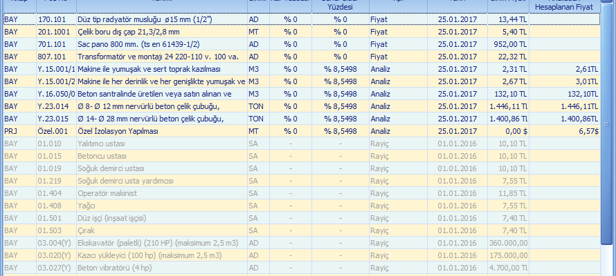Select the Çelik boru dış çap row
Screen dimensions: 616x276
click(x=161, y=32)
